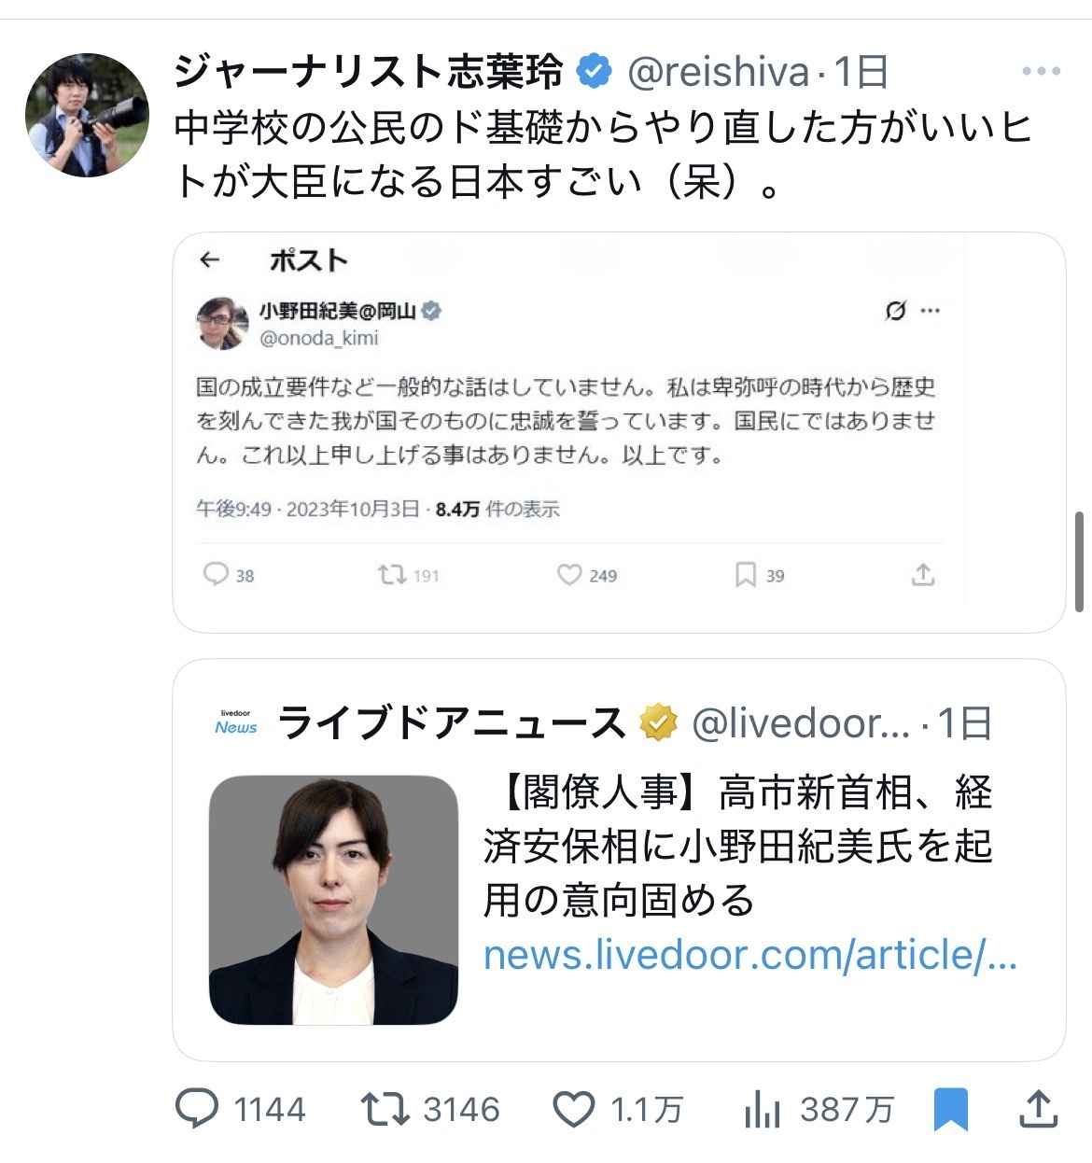Toggle the blue bookmark on this post
The width and height of the screenshot is (1092, 1163).
click(x=950, y=1109)
